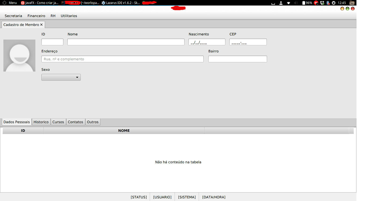Open the Secretaria menu

click(13, 16)
